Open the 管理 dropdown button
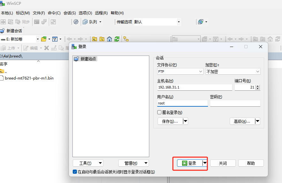The width and height of the screenshot is (282, 183). point(134,163)
